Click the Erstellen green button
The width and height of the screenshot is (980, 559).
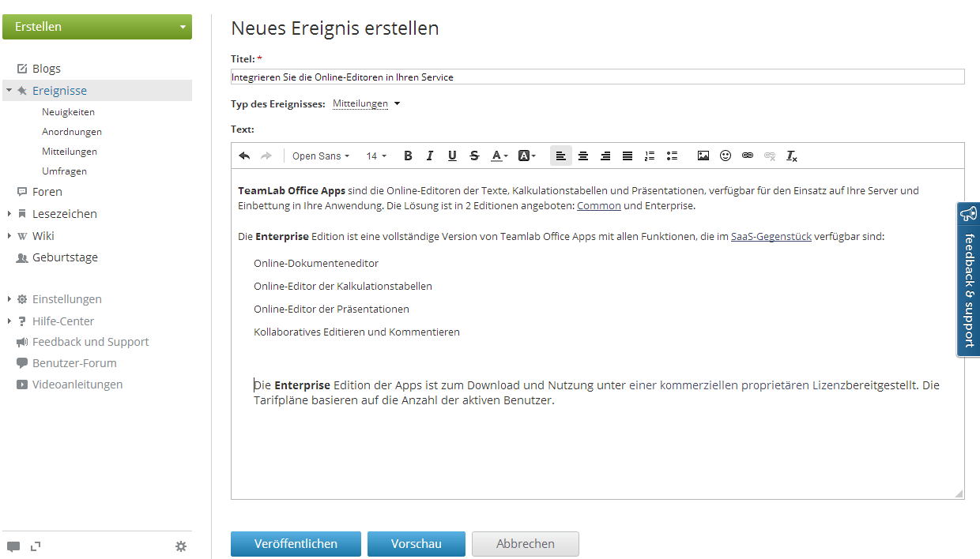(x=97, y=27)
